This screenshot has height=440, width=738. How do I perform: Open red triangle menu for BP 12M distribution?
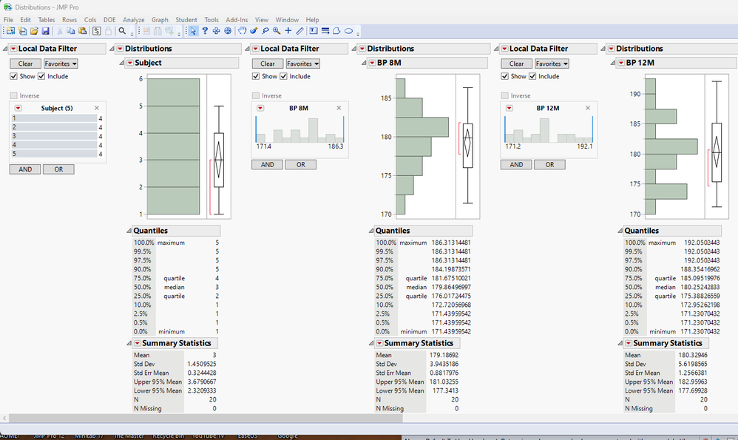(x=621, y=63)
